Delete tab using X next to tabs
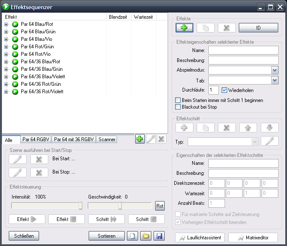This screenshot has width=287, height=246. pyautogui.click(x=161, y=139)
